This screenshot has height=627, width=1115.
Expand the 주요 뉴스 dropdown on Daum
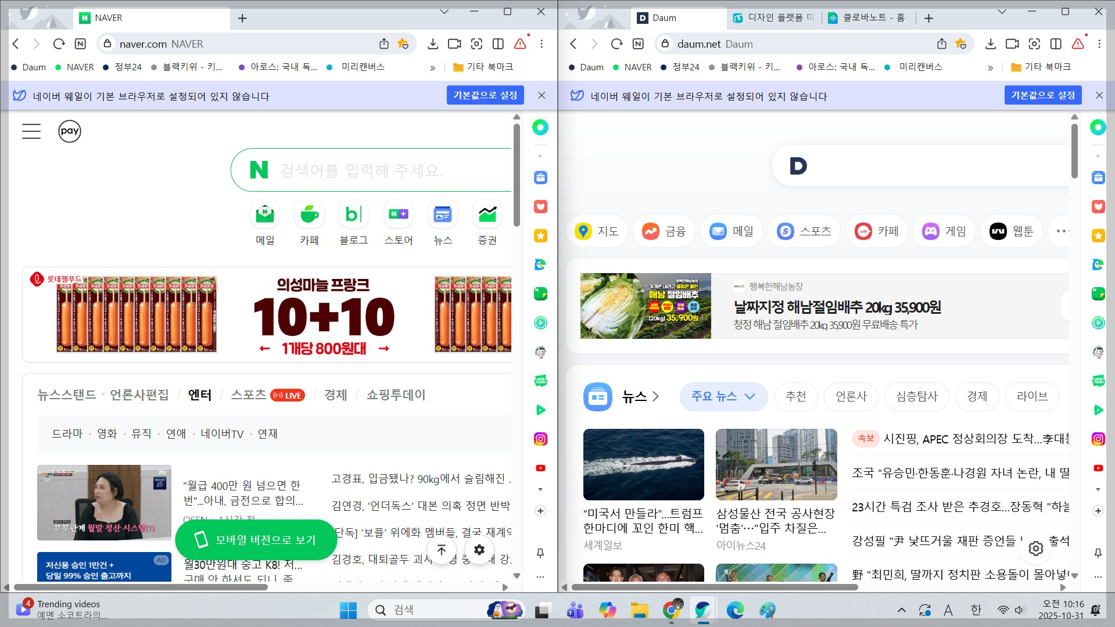(x=723, y=396)
